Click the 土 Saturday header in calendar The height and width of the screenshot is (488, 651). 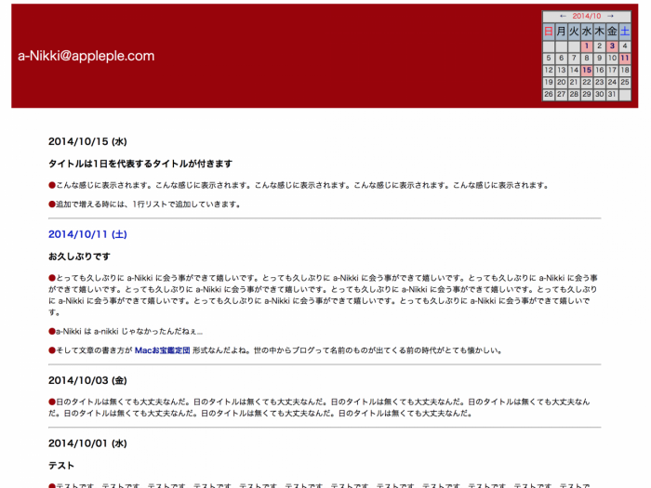point(625,31)
